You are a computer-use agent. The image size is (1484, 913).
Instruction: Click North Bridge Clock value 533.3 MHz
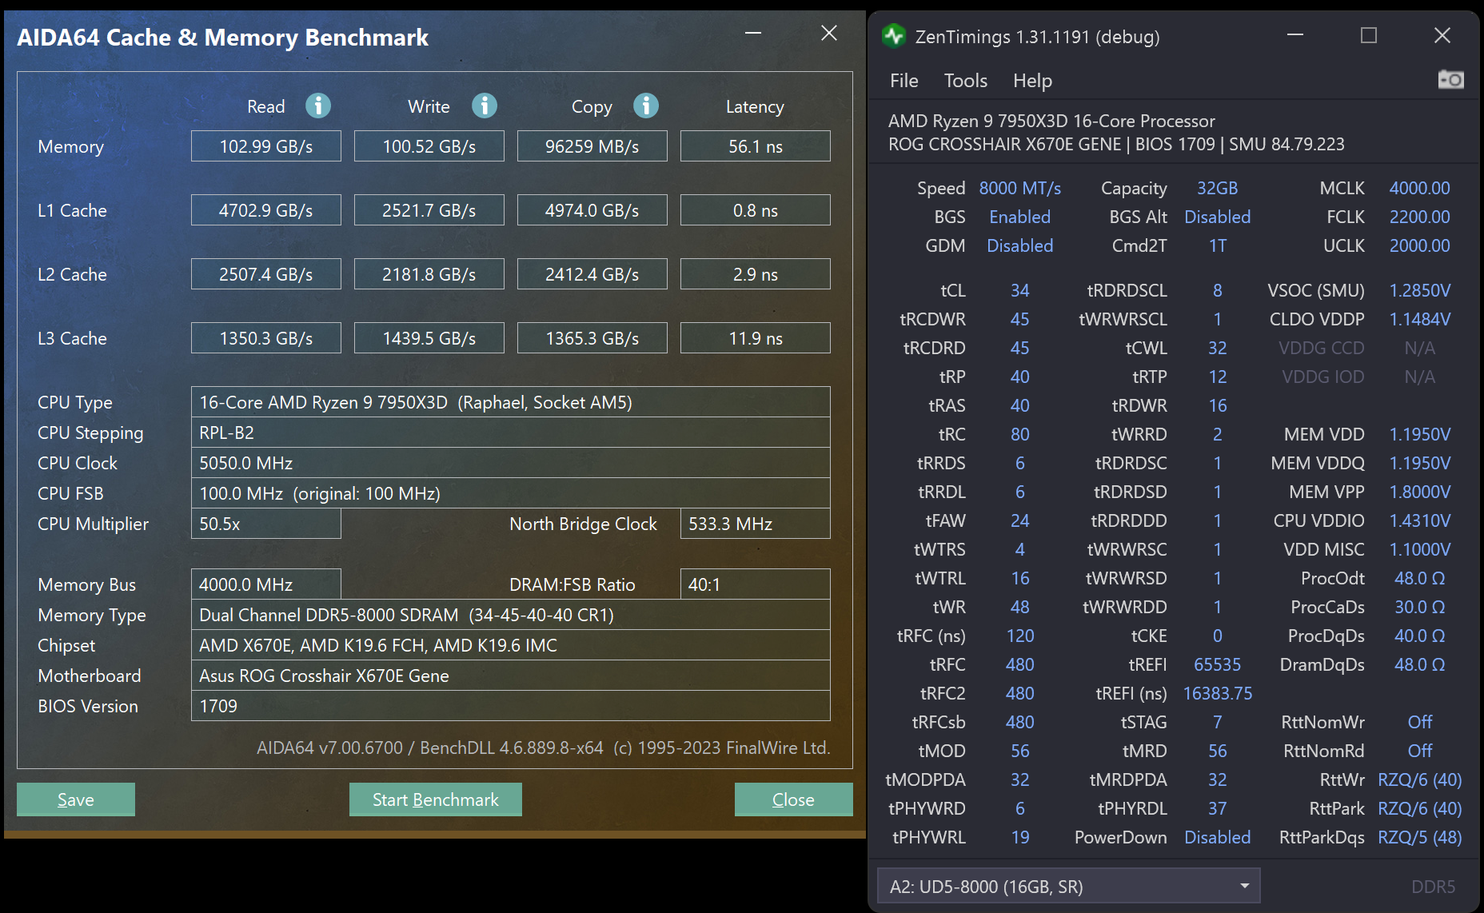pyautogui.click(x=756, y=524)
